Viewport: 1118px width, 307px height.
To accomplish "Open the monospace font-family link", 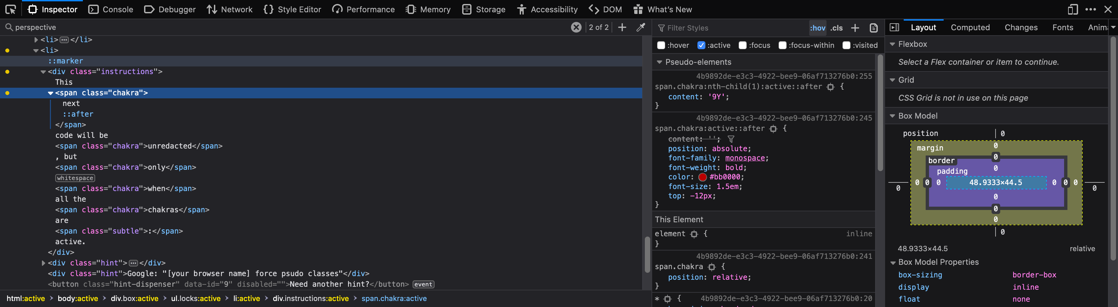I will (745, 158).
